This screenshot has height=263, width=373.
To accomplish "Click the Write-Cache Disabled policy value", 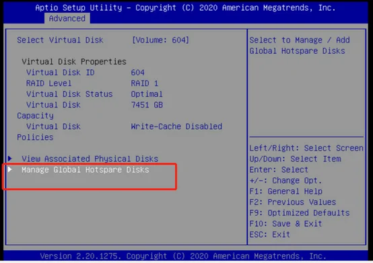I will 176,126.
